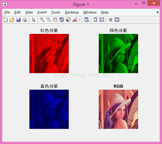The width and height of the screenshot is (162, 144).
Task: Dock the figure using the corner arrow
Action: coord(157,12)
